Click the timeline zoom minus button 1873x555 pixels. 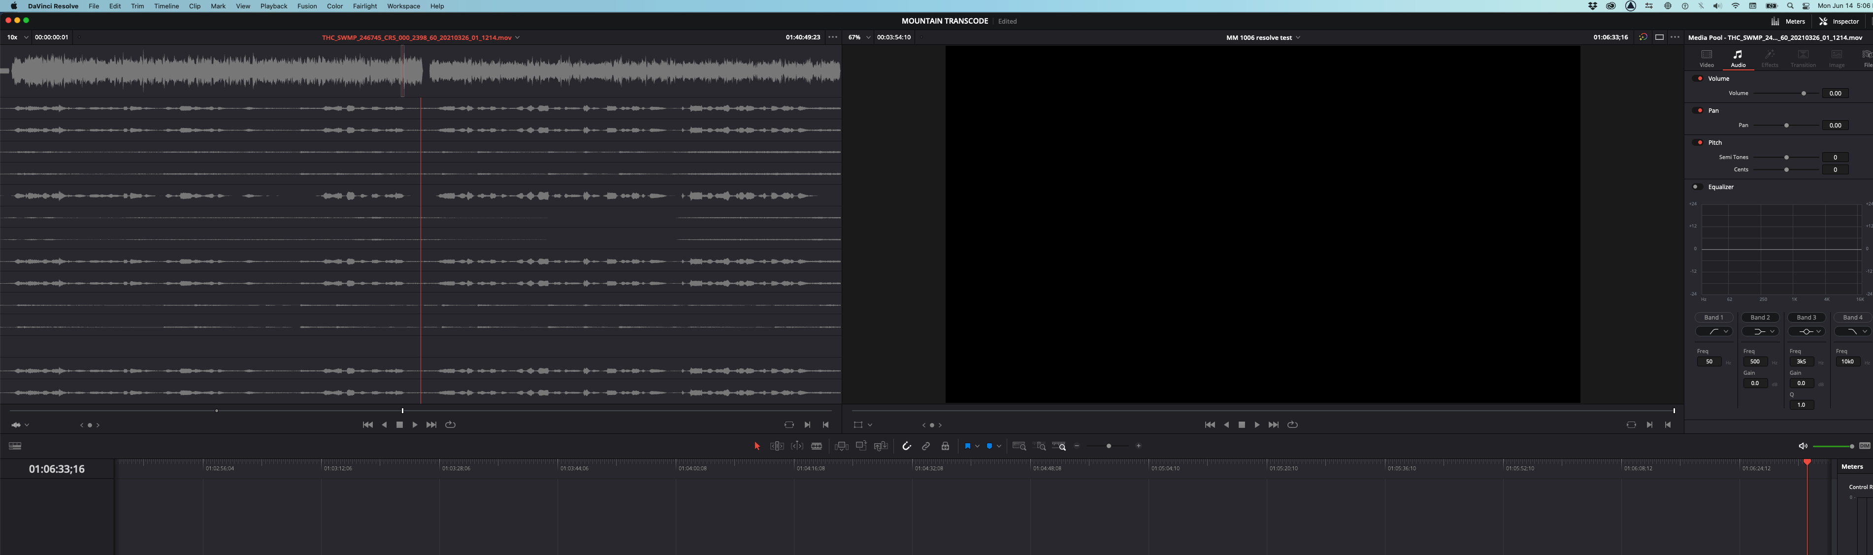tap(1077, 446)
